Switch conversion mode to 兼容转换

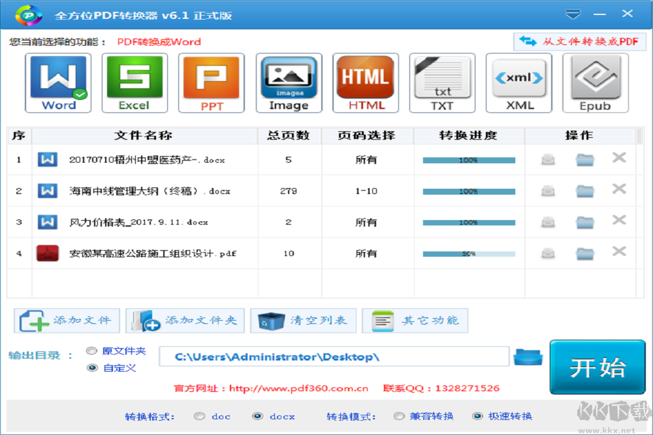tap(398, 416)
